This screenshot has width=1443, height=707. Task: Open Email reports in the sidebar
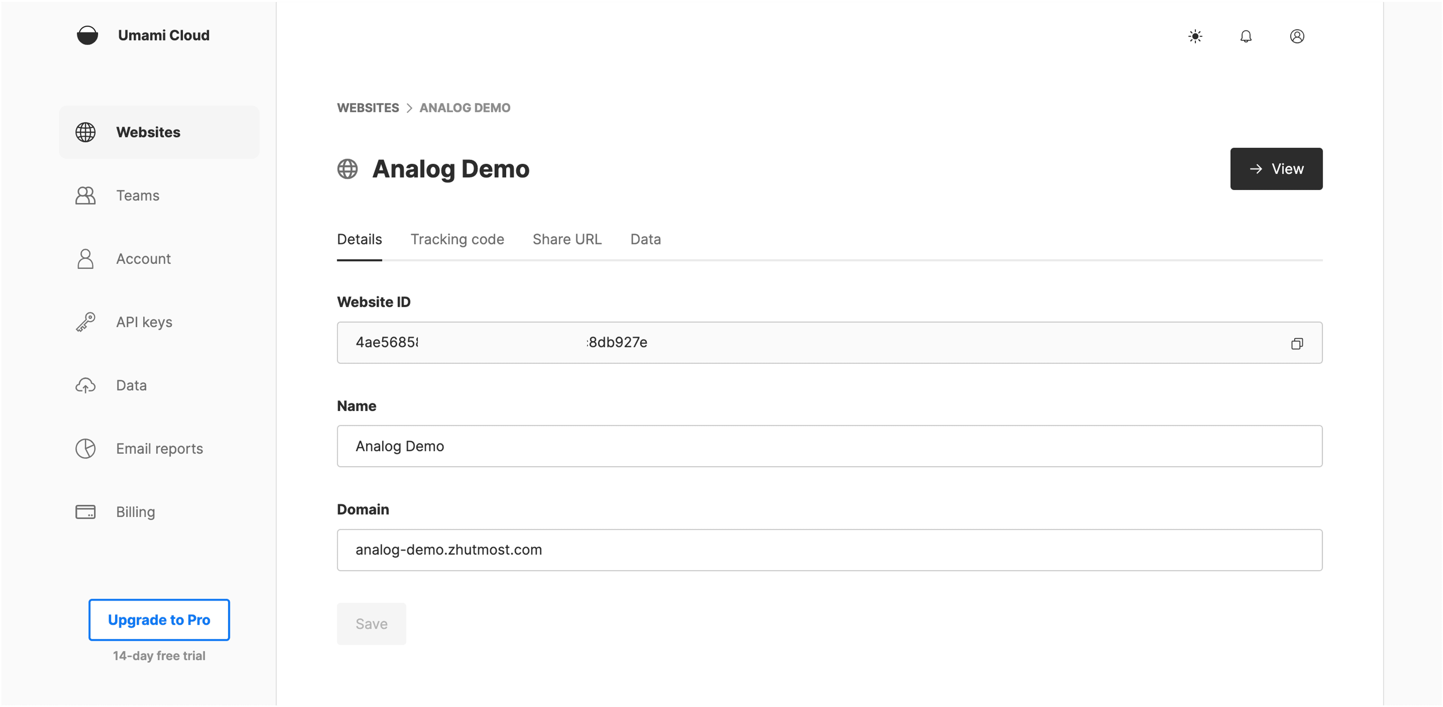(159, 449)
